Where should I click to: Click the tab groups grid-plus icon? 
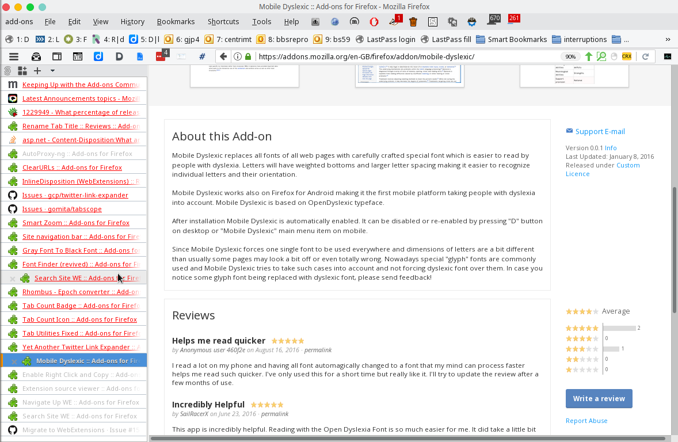tap(22, 70)
